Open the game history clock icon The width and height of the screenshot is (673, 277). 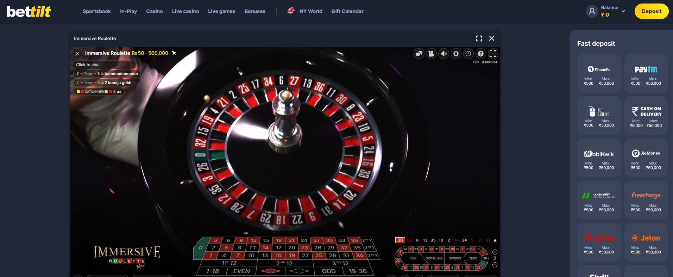tap(468, 53)
